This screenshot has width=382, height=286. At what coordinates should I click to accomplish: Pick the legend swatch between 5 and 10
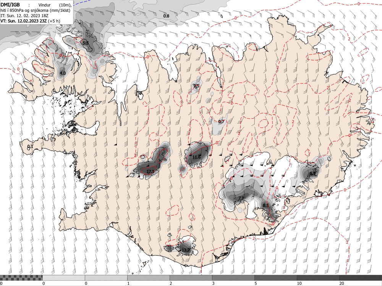pyautogui.click(x=275, y=278)
